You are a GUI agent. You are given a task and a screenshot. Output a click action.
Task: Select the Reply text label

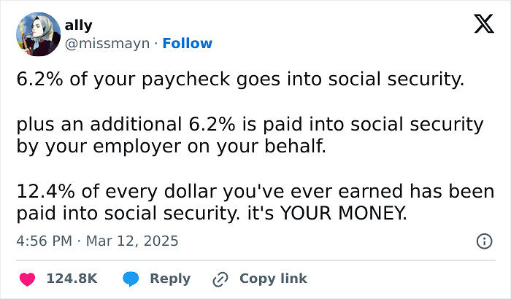click(x=170, y=279)
